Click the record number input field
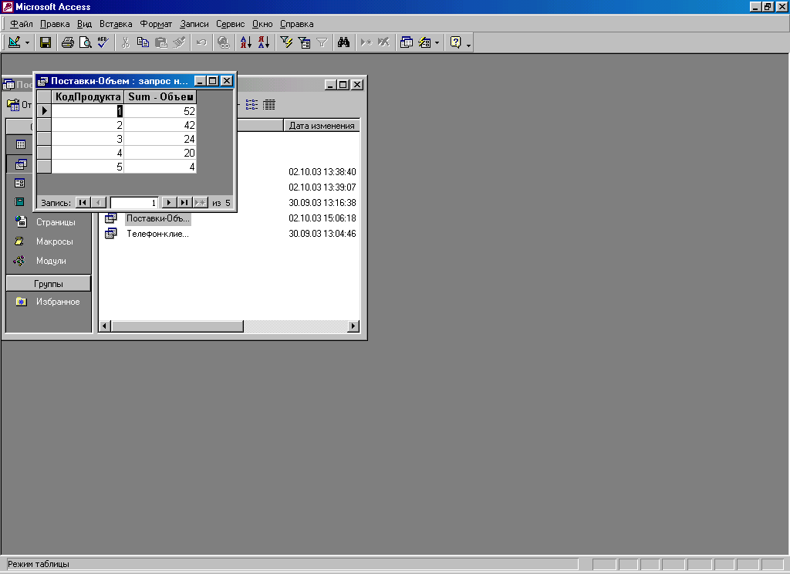790x574 pixels. (x=134, y=203)
